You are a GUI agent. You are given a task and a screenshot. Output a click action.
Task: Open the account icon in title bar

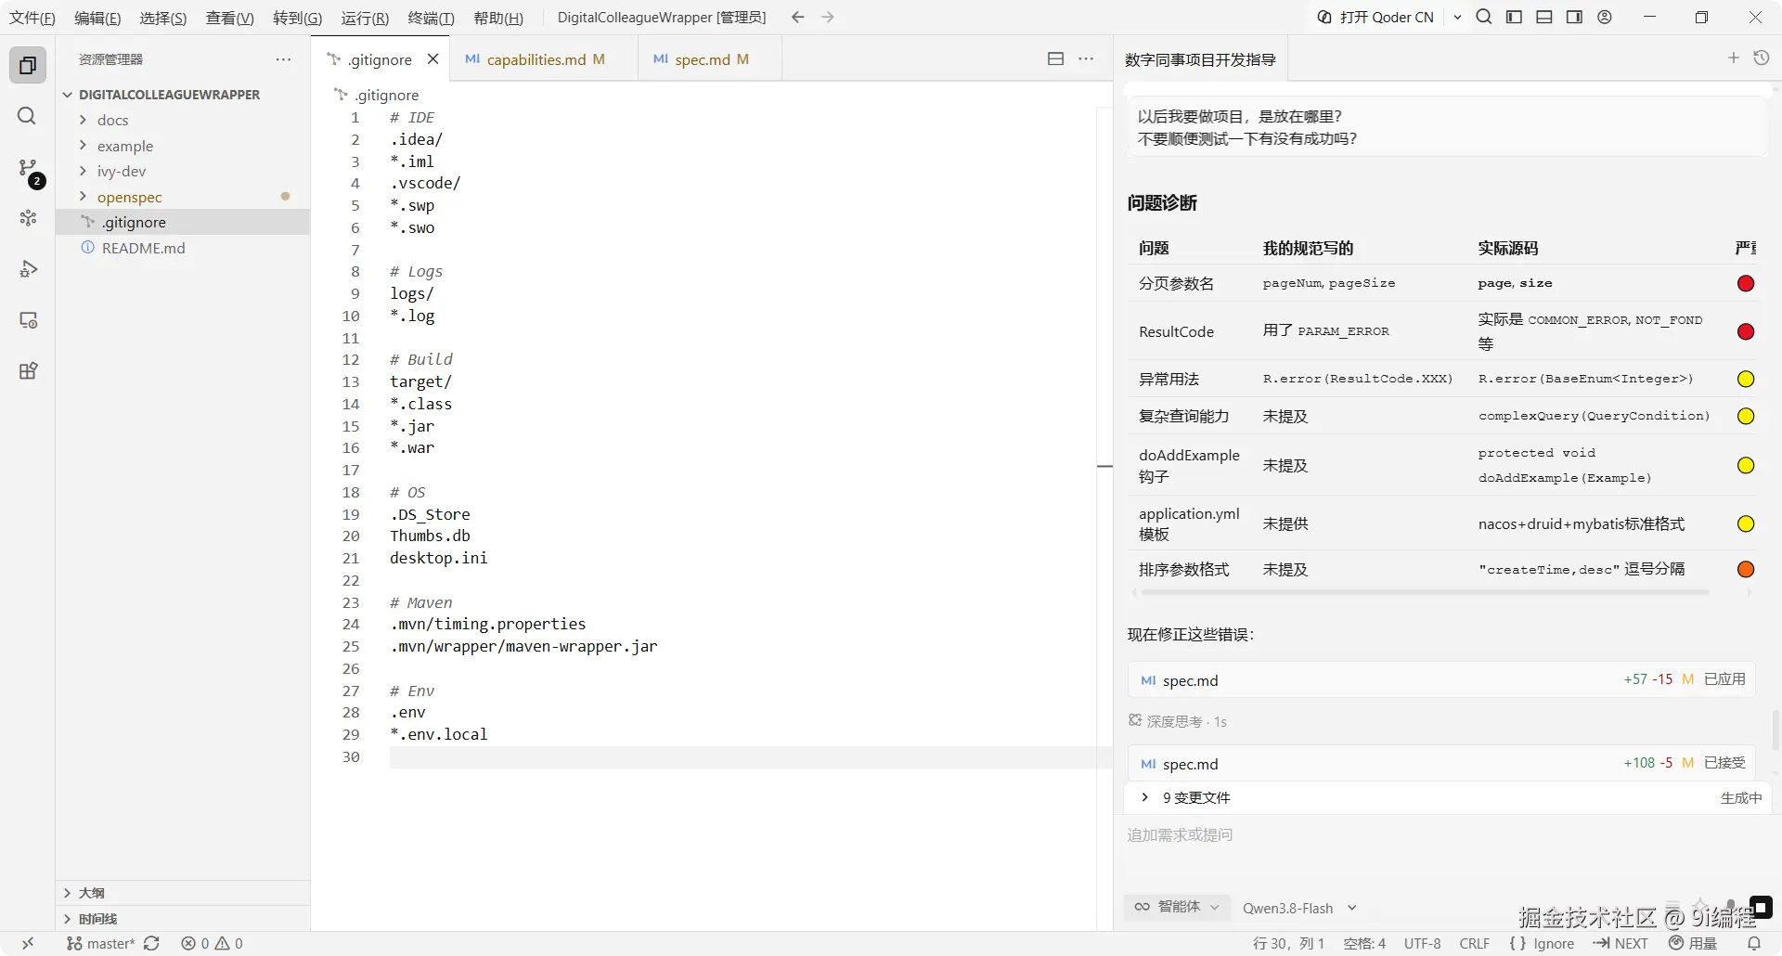1605,17
